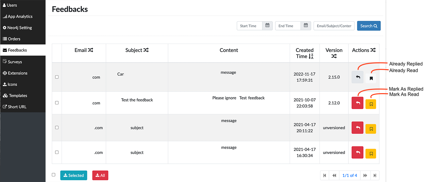The height and width of the screenshot is (182, 426).
Task: Click the yellow bookmark button for 2.12.0 feedback
Action: [x=371, y=104]
